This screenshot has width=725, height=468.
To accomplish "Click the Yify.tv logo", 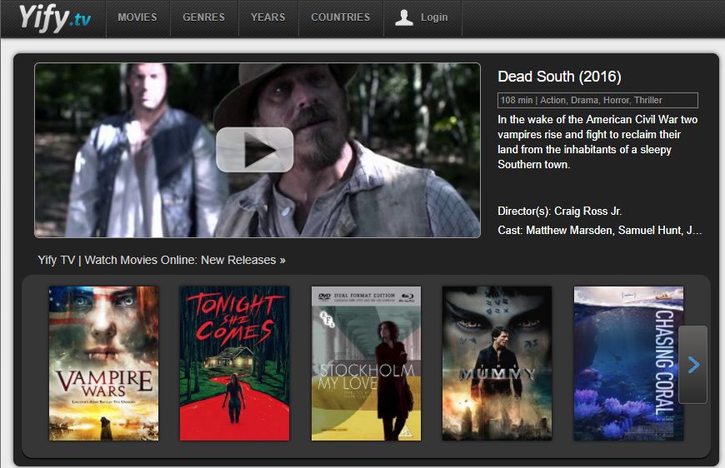I will pyautogui.click(x=54, y=18).
